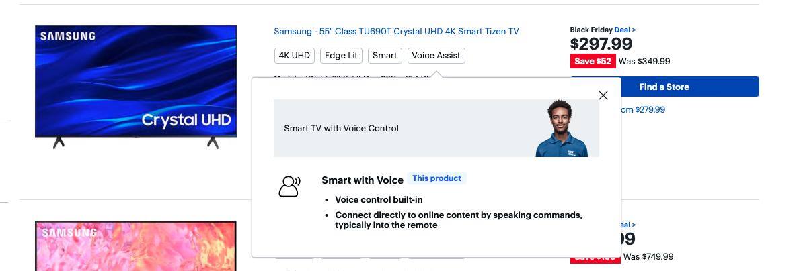Click the $297.99 price
The image size is (799, 271).
click(601, 44)
